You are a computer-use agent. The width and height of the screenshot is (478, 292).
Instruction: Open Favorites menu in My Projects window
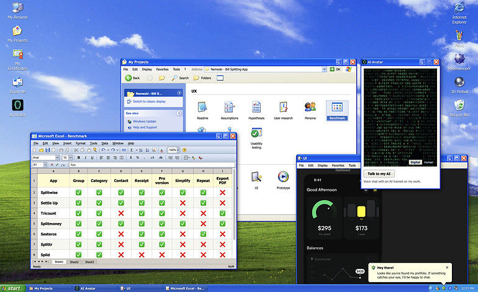coord(162,69)
